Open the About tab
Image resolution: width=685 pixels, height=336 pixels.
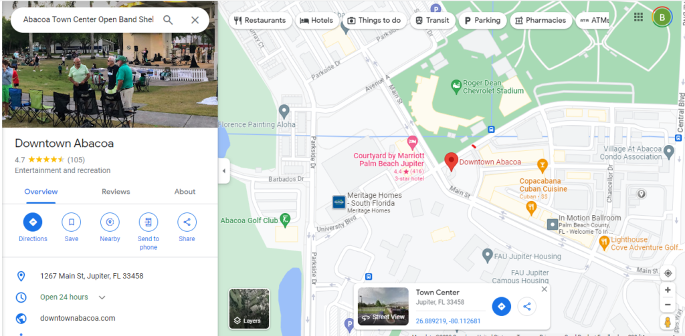click(x=185, y=192)
